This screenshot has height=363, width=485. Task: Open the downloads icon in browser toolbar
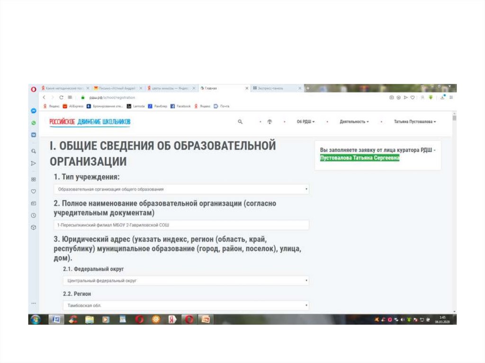pyautogui.click(x=442, y=97)
